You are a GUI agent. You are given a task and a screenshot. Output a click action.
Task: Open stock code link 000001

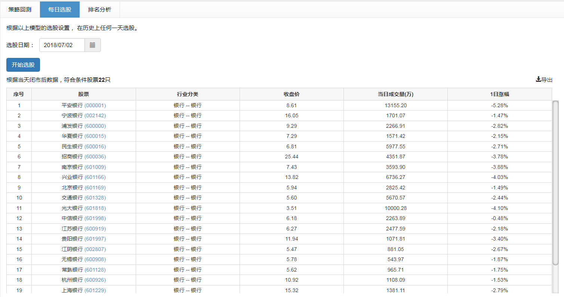[95, 105]
